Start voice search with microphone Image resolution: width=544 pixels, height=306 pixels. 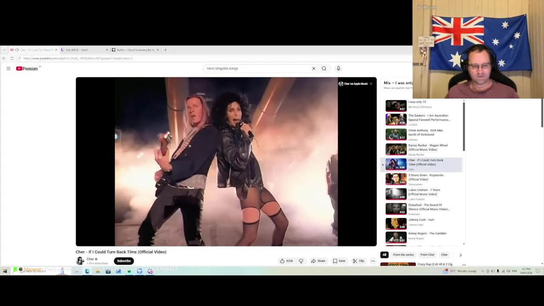tap(338, 68)
